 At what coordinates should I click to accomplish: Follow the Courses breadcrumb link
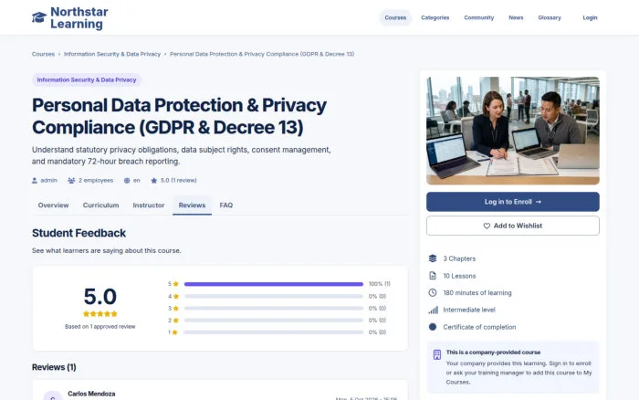[x=43, y=54]
